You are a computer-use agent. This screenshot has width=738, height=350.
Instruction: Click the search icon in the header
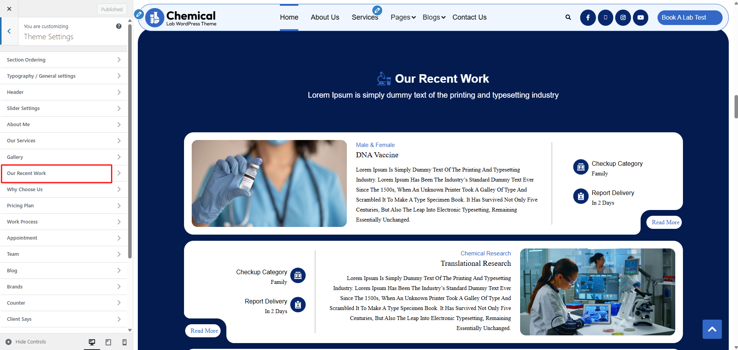pyautogui.click(x=568, y=17)
